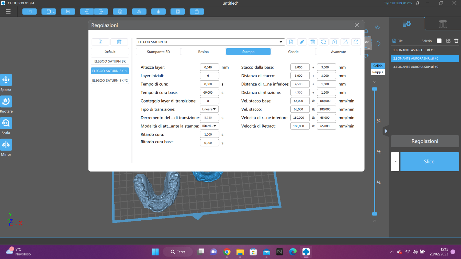Switch to the Resina tab
Image resolution: width=461 pixels, height=259 pixels.
203,52
